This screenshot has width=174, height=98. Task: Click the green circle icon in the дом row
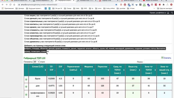(x=26, y=87)
